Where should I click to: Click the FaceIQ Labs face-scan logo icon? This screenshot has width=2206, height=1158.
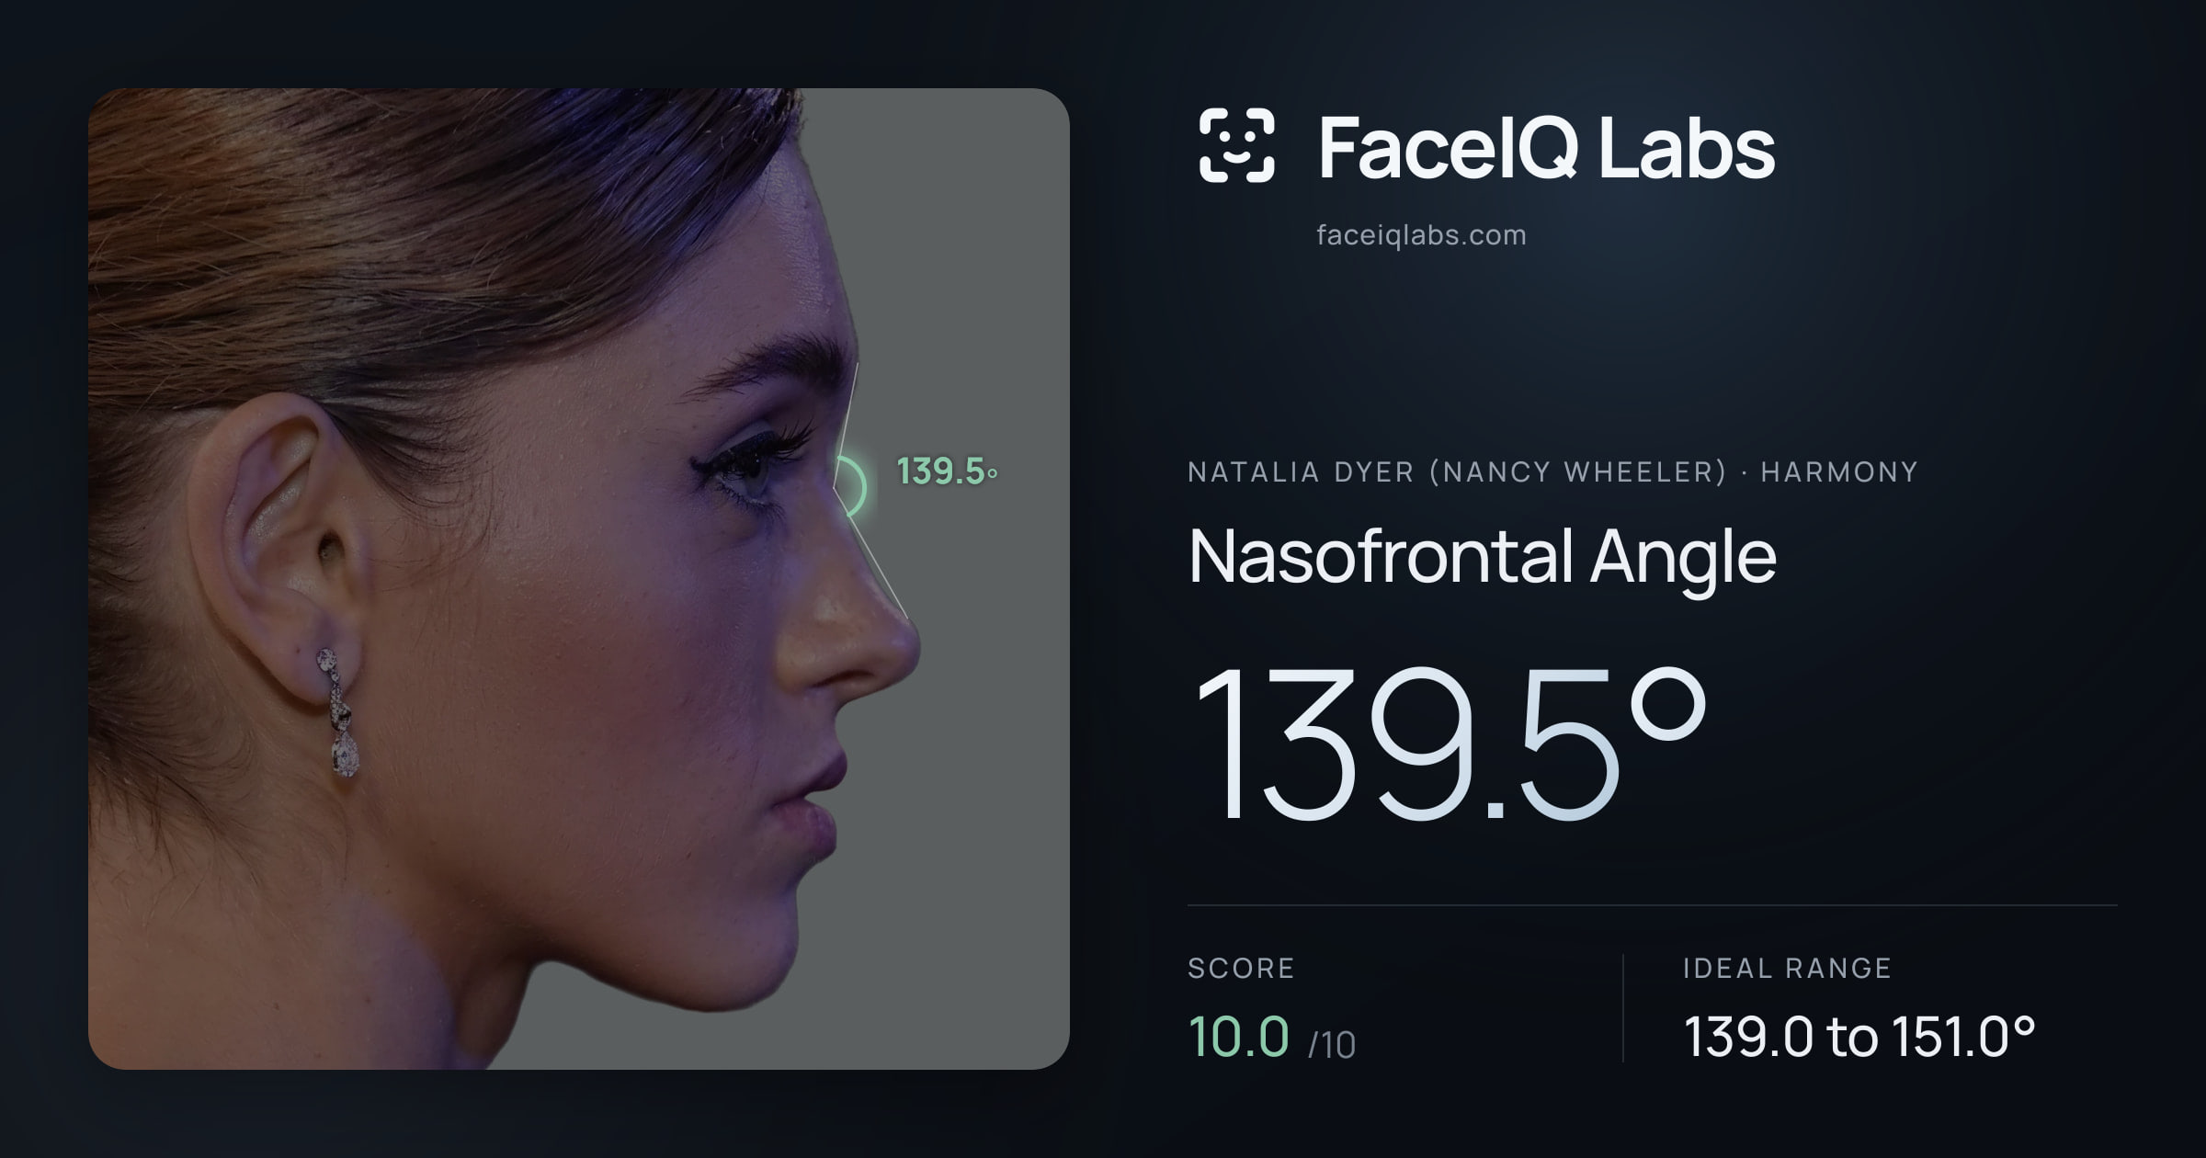[x=1236, y=145]
